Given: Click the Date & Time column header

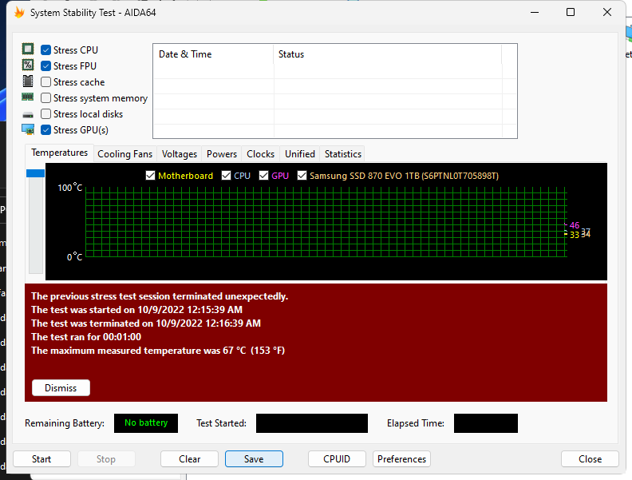Looking at the screenshot, I should pos(213,54).
